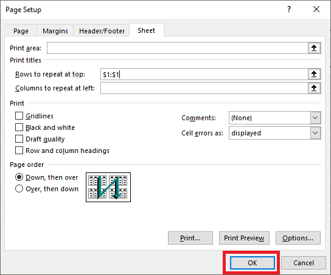The image size is (331, 275).
Task: Open the Margins tab
Action: 55,31
